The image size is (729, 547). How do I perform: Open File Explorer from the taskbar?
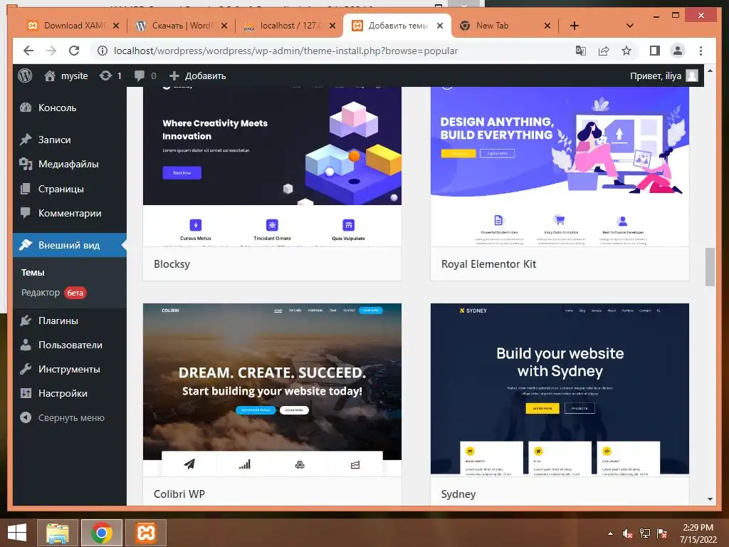click(x=57, y=533)
